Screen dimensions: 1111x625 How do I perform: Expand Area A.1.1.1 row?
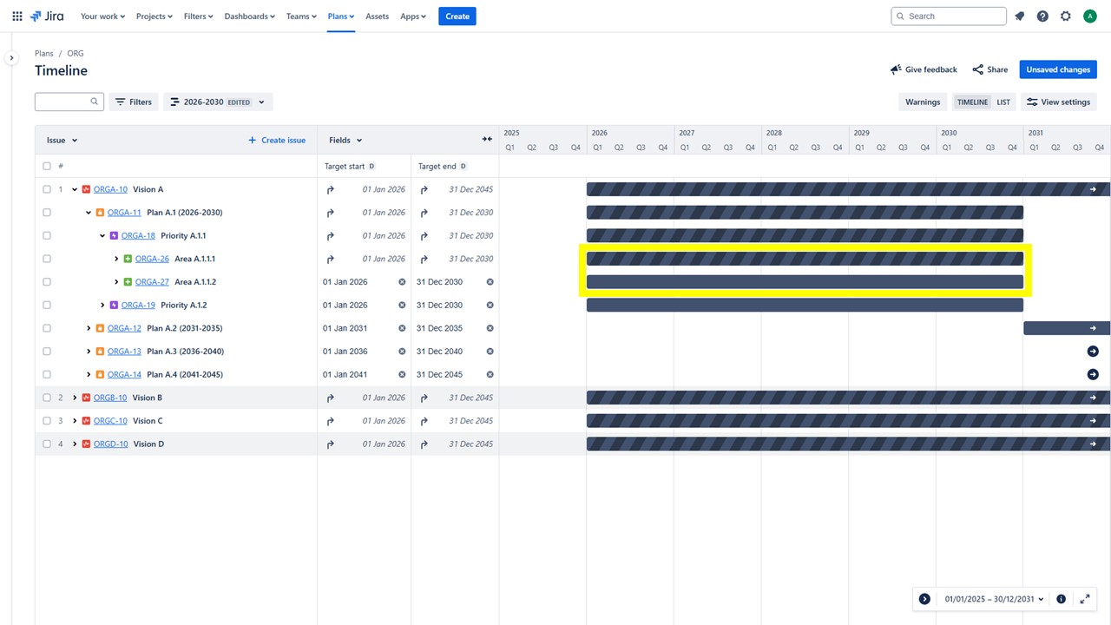click(116, 259)
